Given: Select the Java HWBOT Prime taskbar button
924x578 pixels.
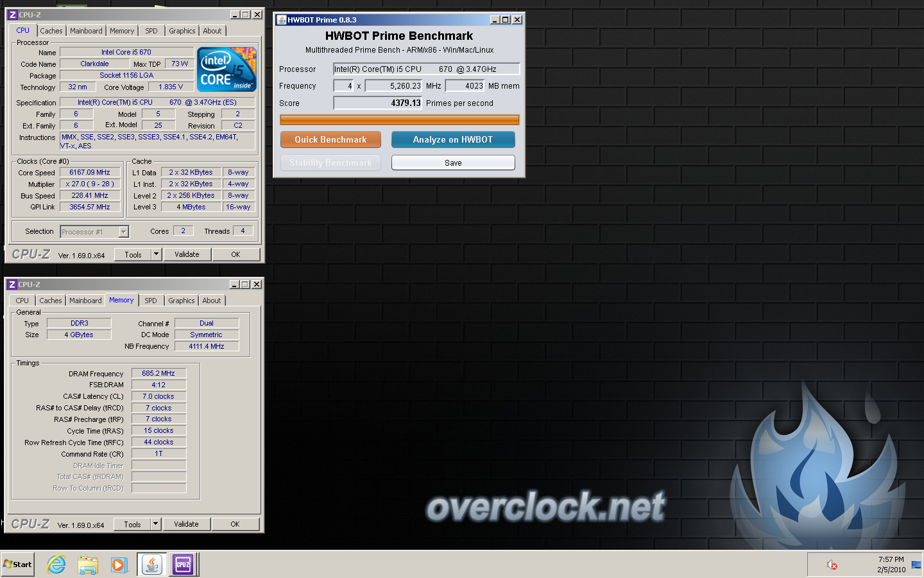Looking at the screenshot, I should [x=152, y=565].
